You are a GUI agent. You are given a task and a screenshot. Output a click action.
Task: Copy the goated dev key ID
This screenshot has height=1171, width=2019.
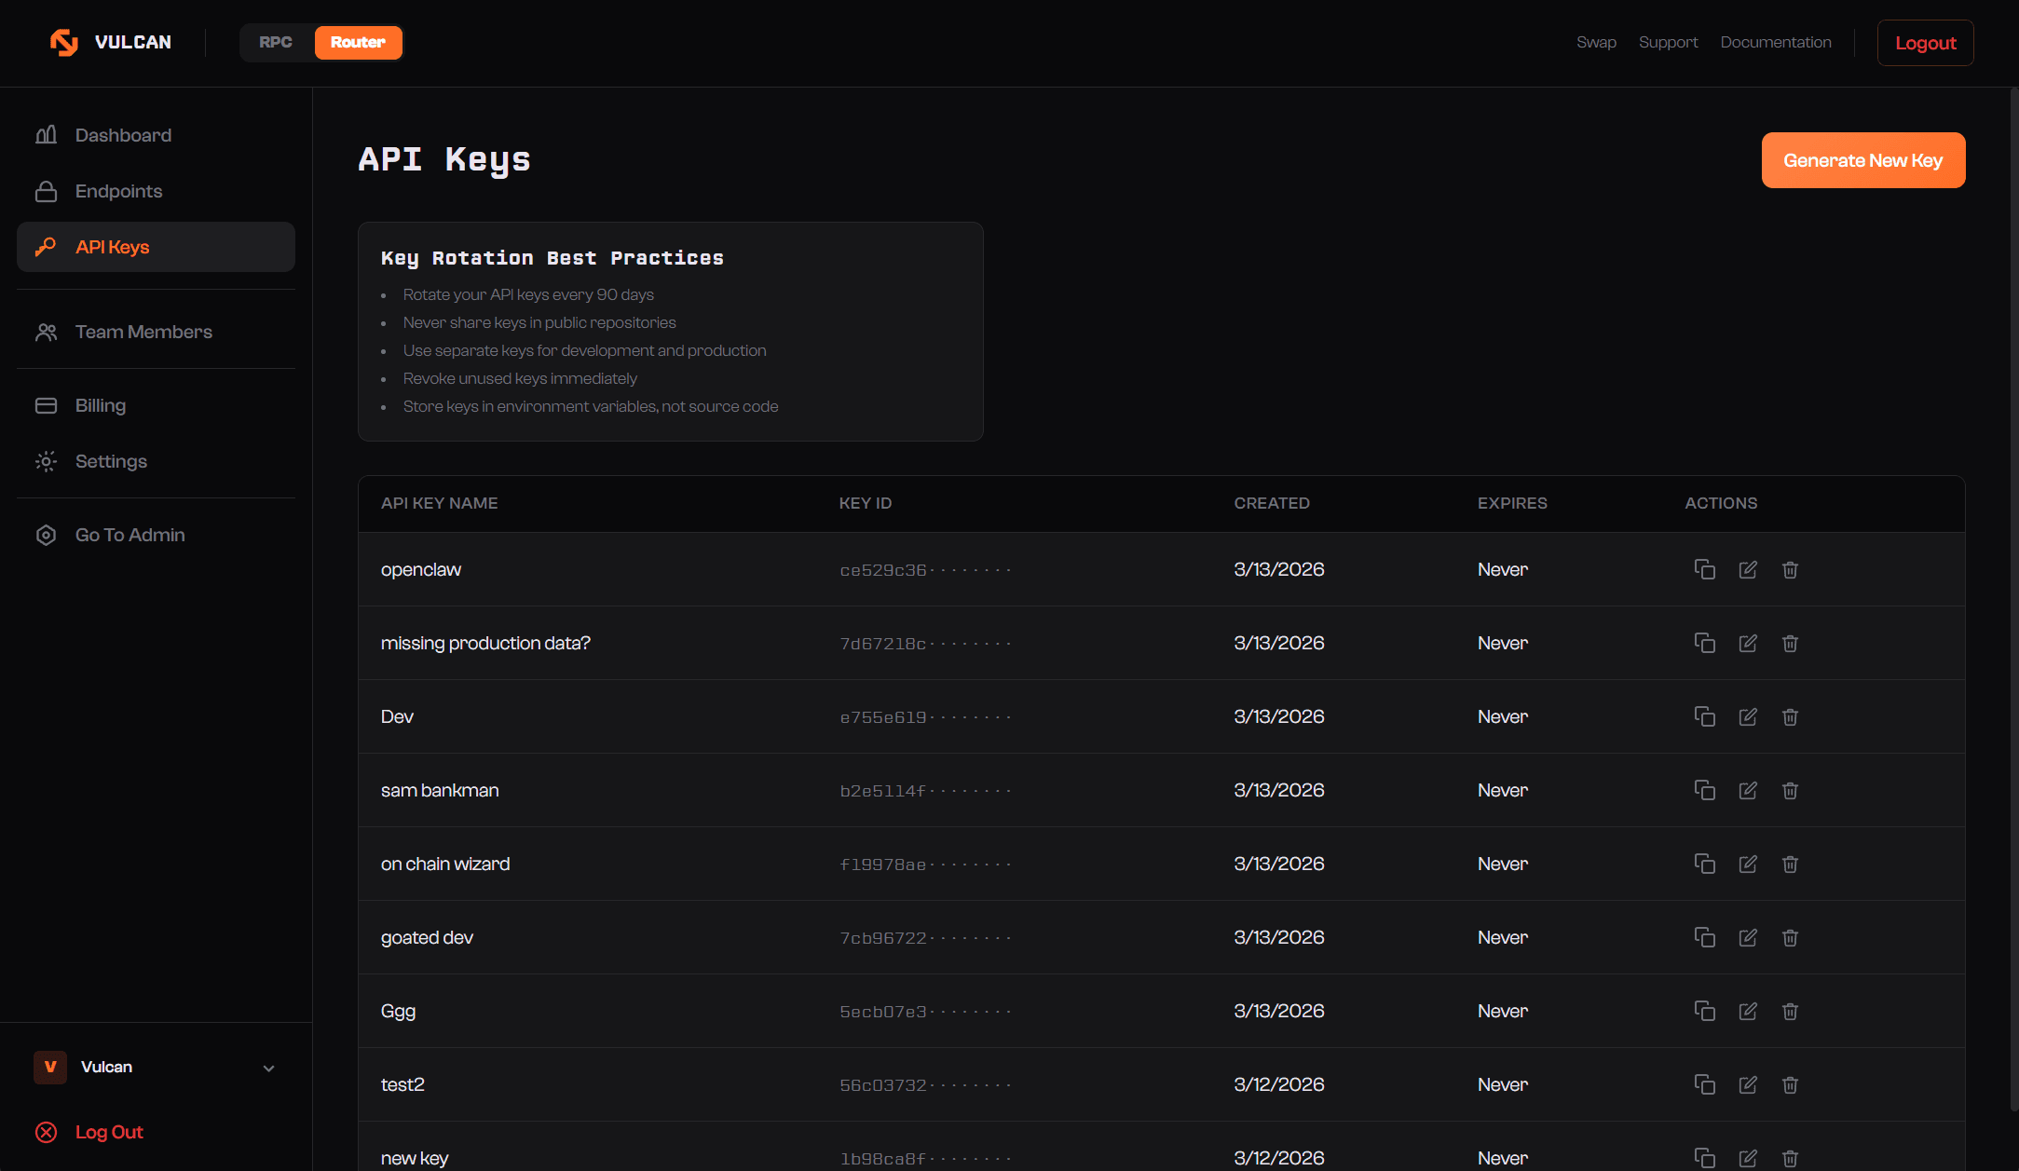click(1704, 937)
